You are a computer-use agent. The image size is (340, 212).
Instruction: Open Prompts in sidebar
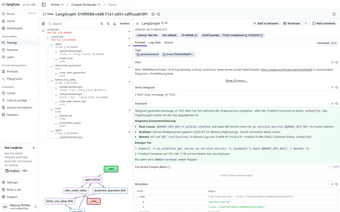[x=12, y=71]
